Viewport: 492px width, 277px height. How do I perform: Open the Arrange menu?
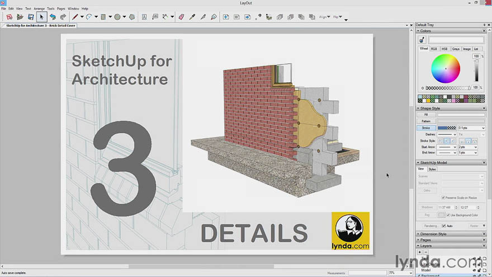coord(39,8)
